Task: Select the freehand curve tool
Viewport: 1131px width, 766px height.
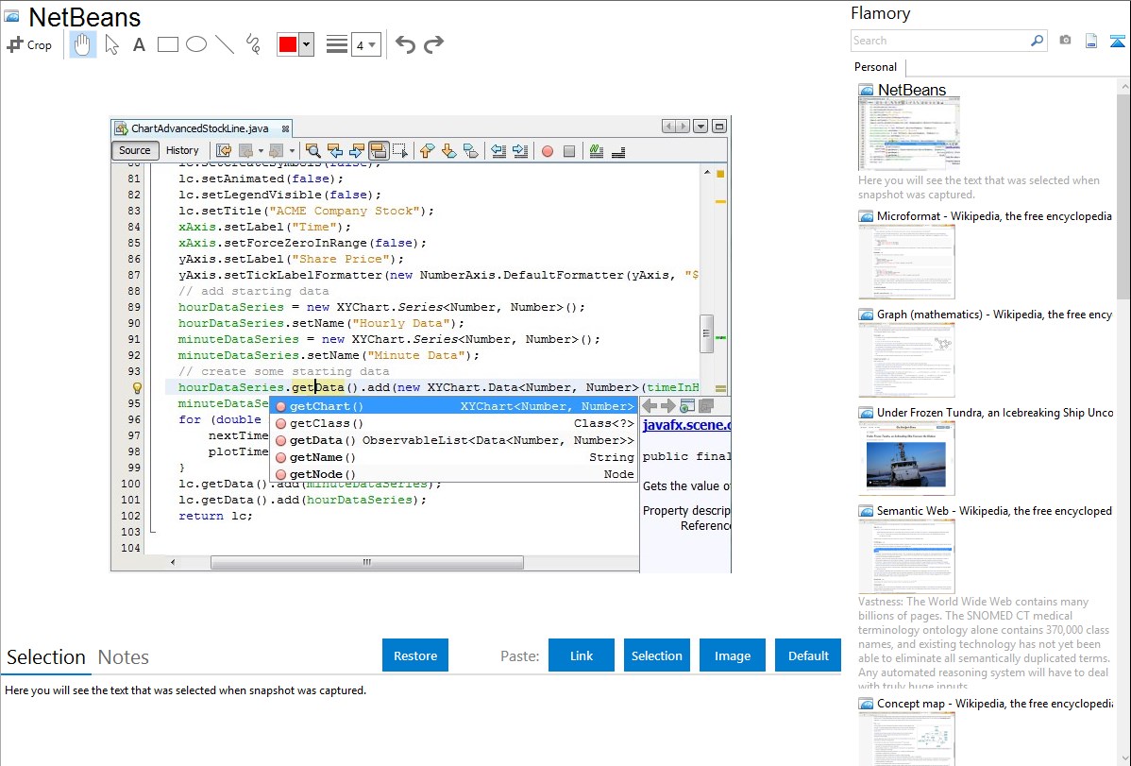Action: (x=253, y=44)
